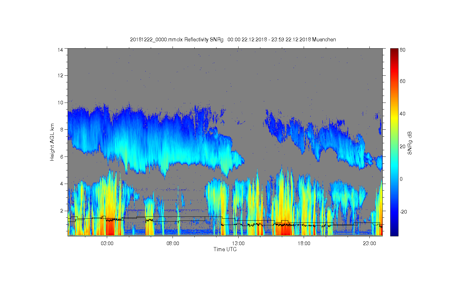Screen dimensions: 474x284
Task: Click the 10 km height tick label
Action: coord(60,103)
